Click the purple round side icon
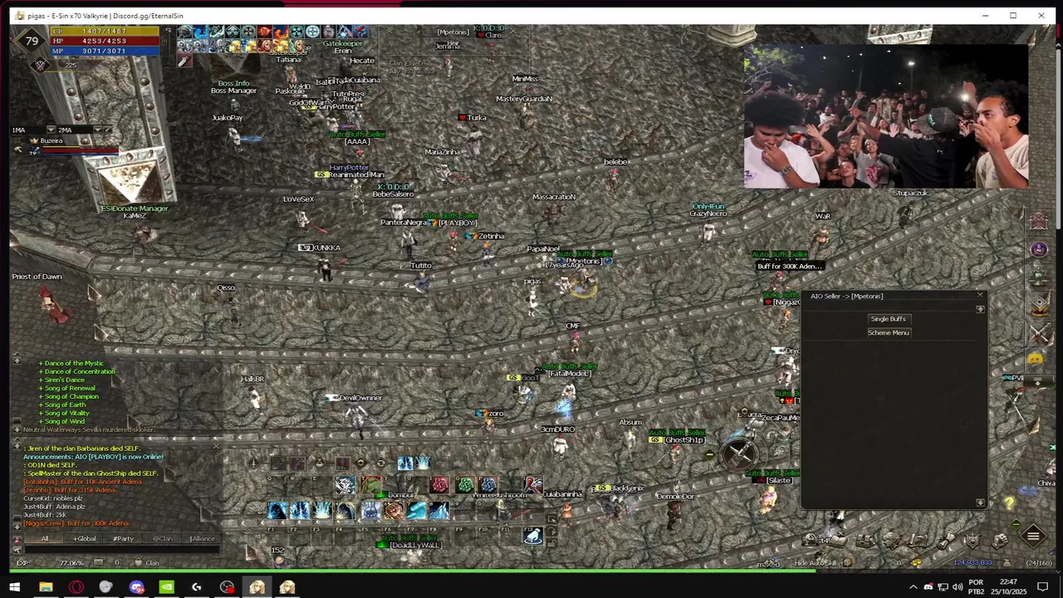Image resolution: width=1063 pixels, height=598 pixels. (1039, 249)
